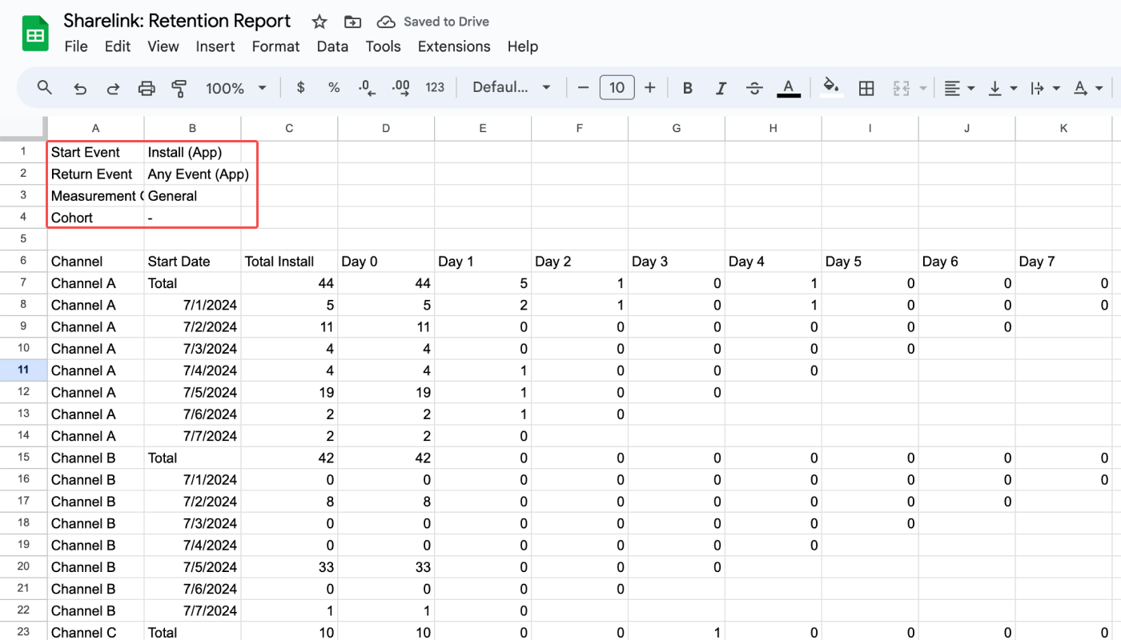Open the Tools menu

383,46
